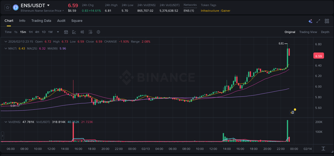Switch to Depth chart view

click(x=325, y=32)
